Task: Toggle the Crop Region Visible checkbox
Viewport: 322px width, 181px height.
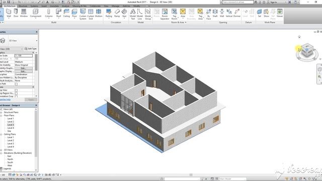Action: pos(16,94)
